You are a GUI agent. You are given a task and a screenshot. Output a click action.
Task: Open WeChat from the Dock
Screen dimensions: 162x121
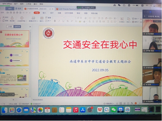point(114,110)
